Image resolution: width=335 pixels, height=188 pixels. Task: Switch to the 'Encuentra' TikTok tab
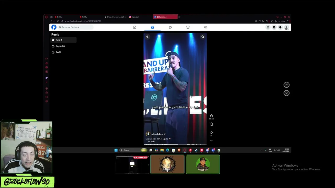click(x=115, y=17)
